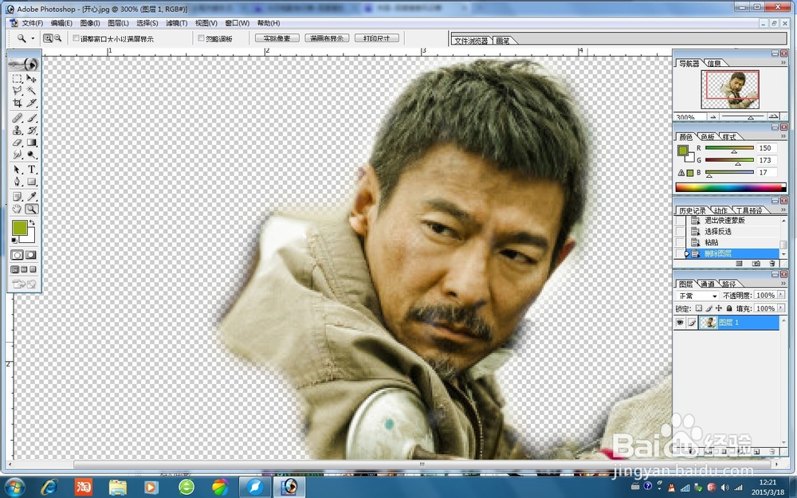Image resolution: width=797 pixels, height=498 pixels.
Task: Click zoom-in magnifier in options bar
Action: [x=48, y=38]
